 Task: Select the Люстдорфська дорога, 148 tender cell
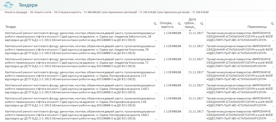click(x=80, y=102)
